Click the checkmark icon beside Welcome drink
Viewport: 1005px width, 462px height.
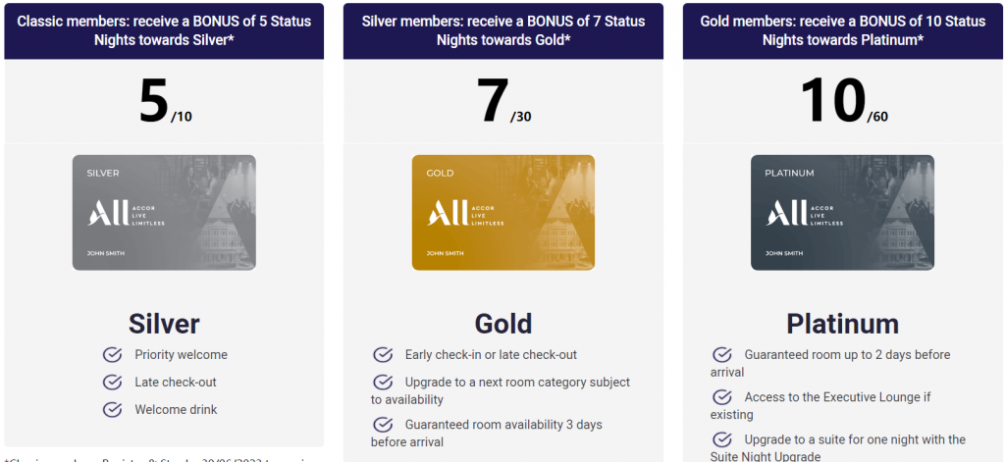click(x=112, y=409)
